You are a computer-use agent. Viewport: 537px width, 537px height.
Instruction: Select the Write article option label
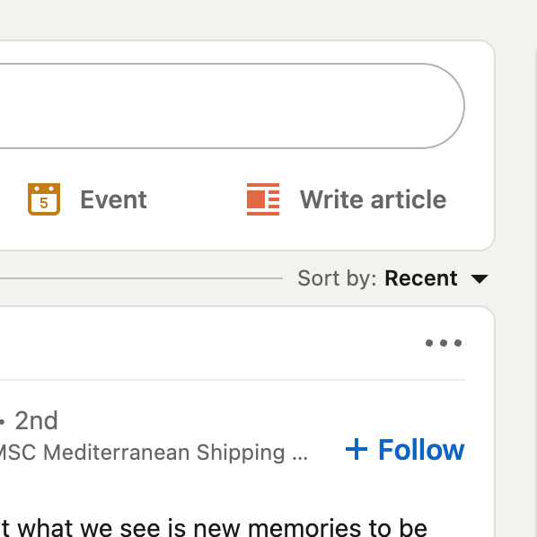tap(373, 199)
